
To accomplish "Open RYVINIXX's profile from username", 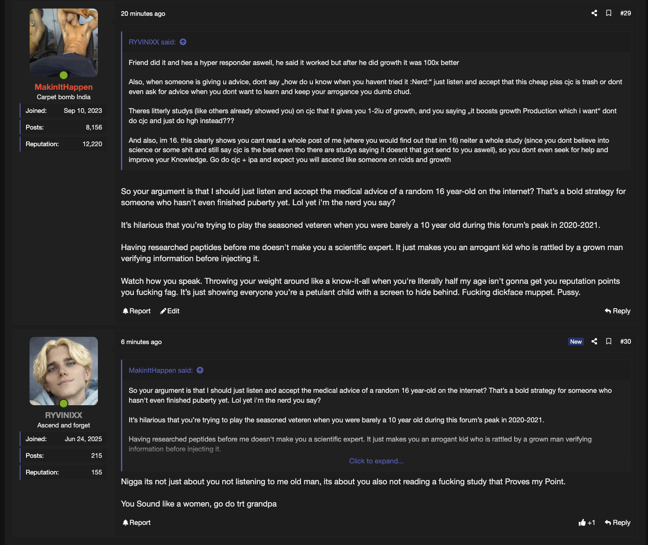I will (x=64, y=415).
